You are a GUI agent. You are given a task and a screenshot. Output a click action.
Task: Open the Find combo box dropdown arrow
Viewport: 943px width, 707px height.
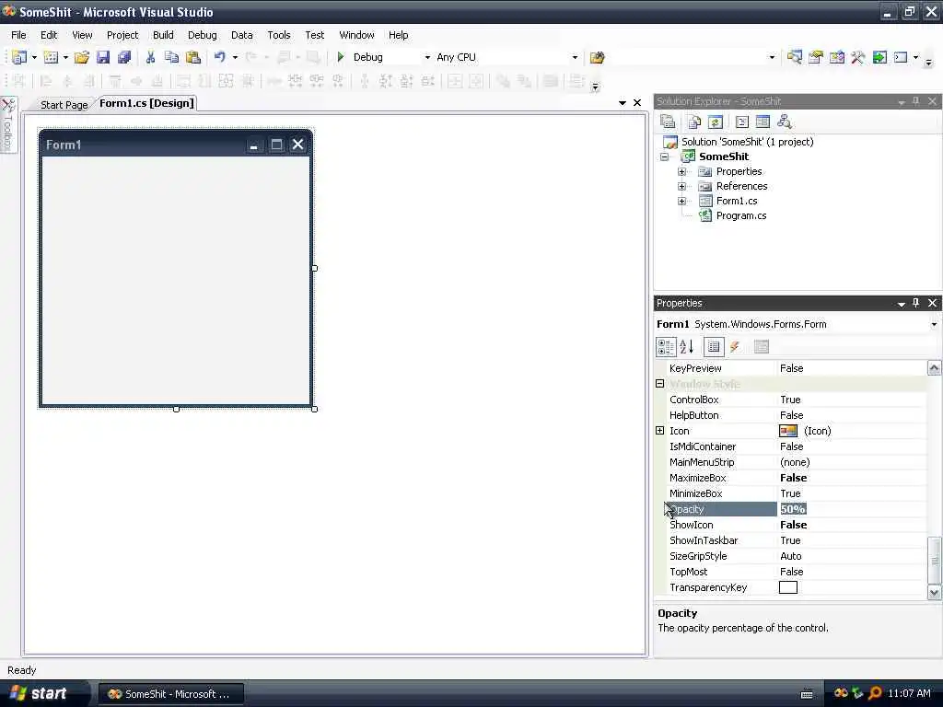pos(773,58)
